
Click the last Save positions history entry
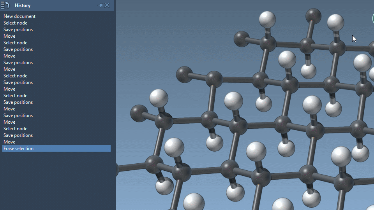(18, 135)
